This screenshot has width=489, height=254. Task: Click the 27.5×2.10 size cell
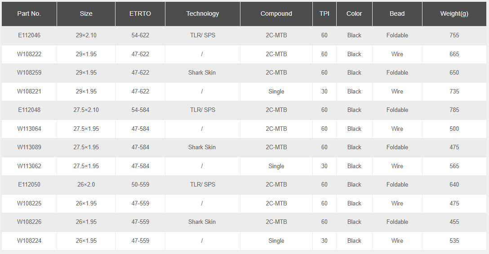[86, 110]
